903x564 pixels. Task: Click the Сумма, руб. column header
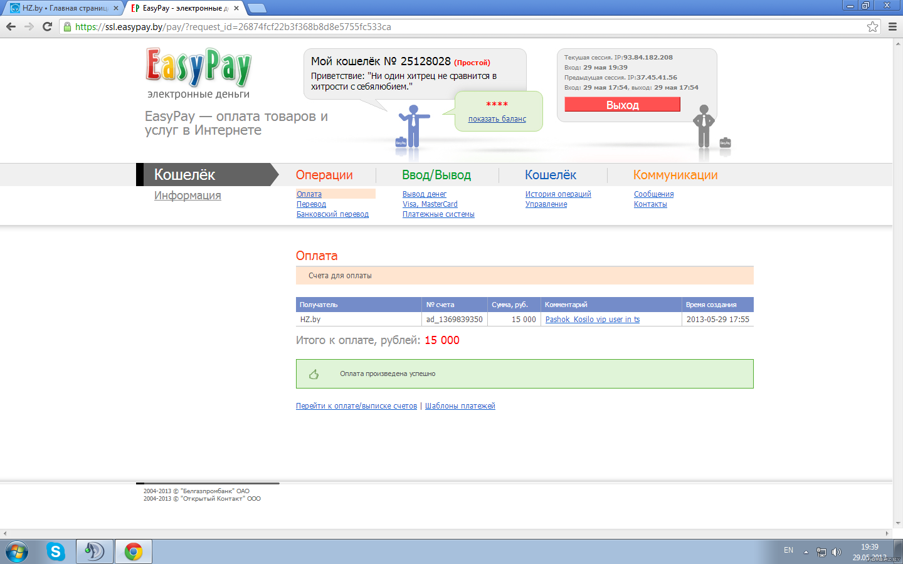point(514,305)
